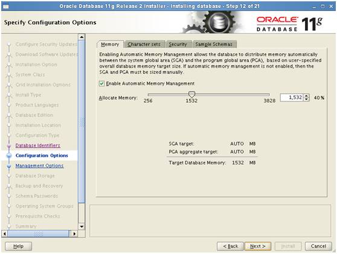This screenshot has height=254, width=337.
Task: Click the Oracle Database 11g logo
Action: (x=289, y=24)
